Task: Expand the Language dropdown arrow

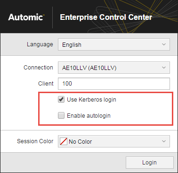Action: [x=164, y=44]
